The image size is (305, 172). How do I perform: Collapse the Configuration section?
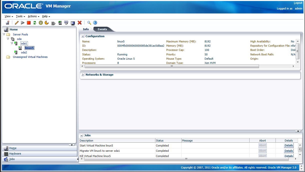coord(83,36)
